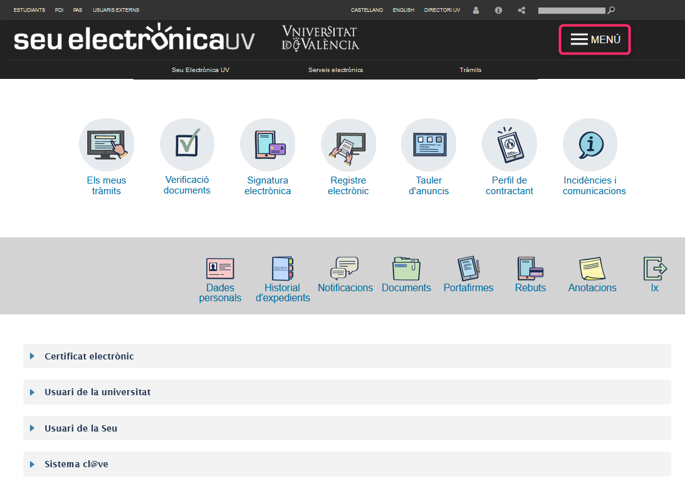Open the DIRECTORI UV link
Image resolution: width=685 pixels, height=491 pixels.
[x=442, y=10]
